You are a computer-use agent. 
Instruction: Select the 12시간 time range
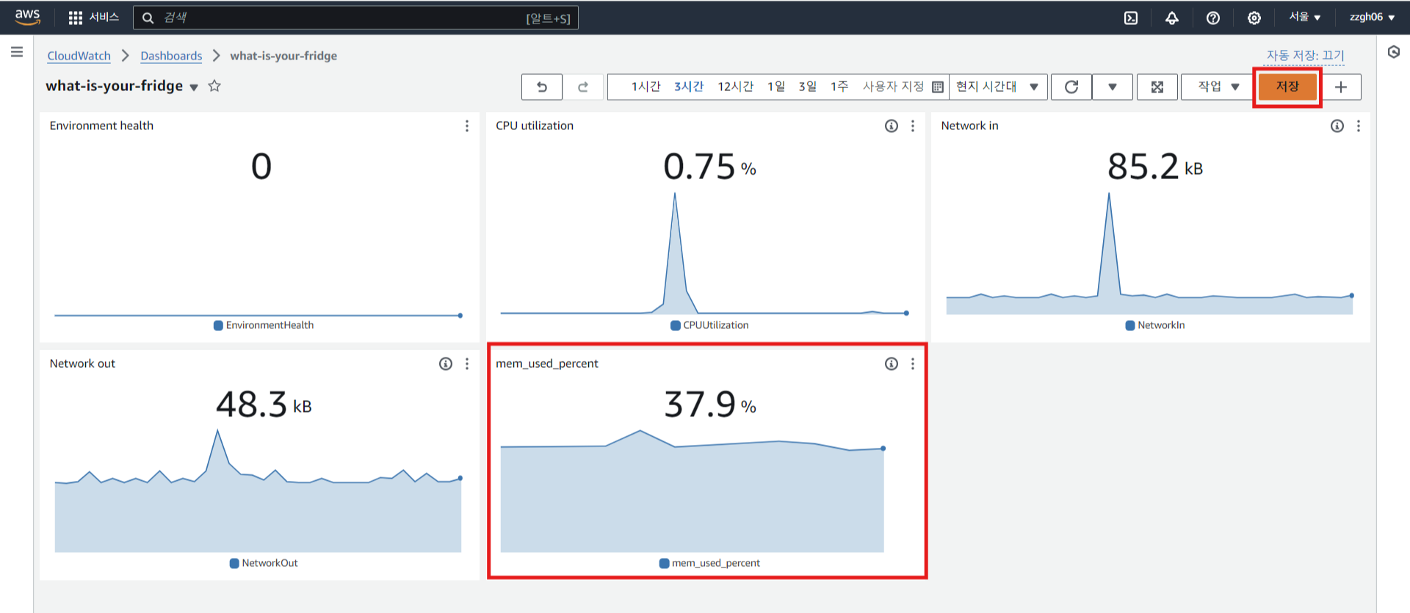click(x=735, y=87)
